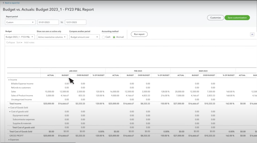257x143 pixels.
Task: Click the Back to report list arrow
Action: (4, 3)
